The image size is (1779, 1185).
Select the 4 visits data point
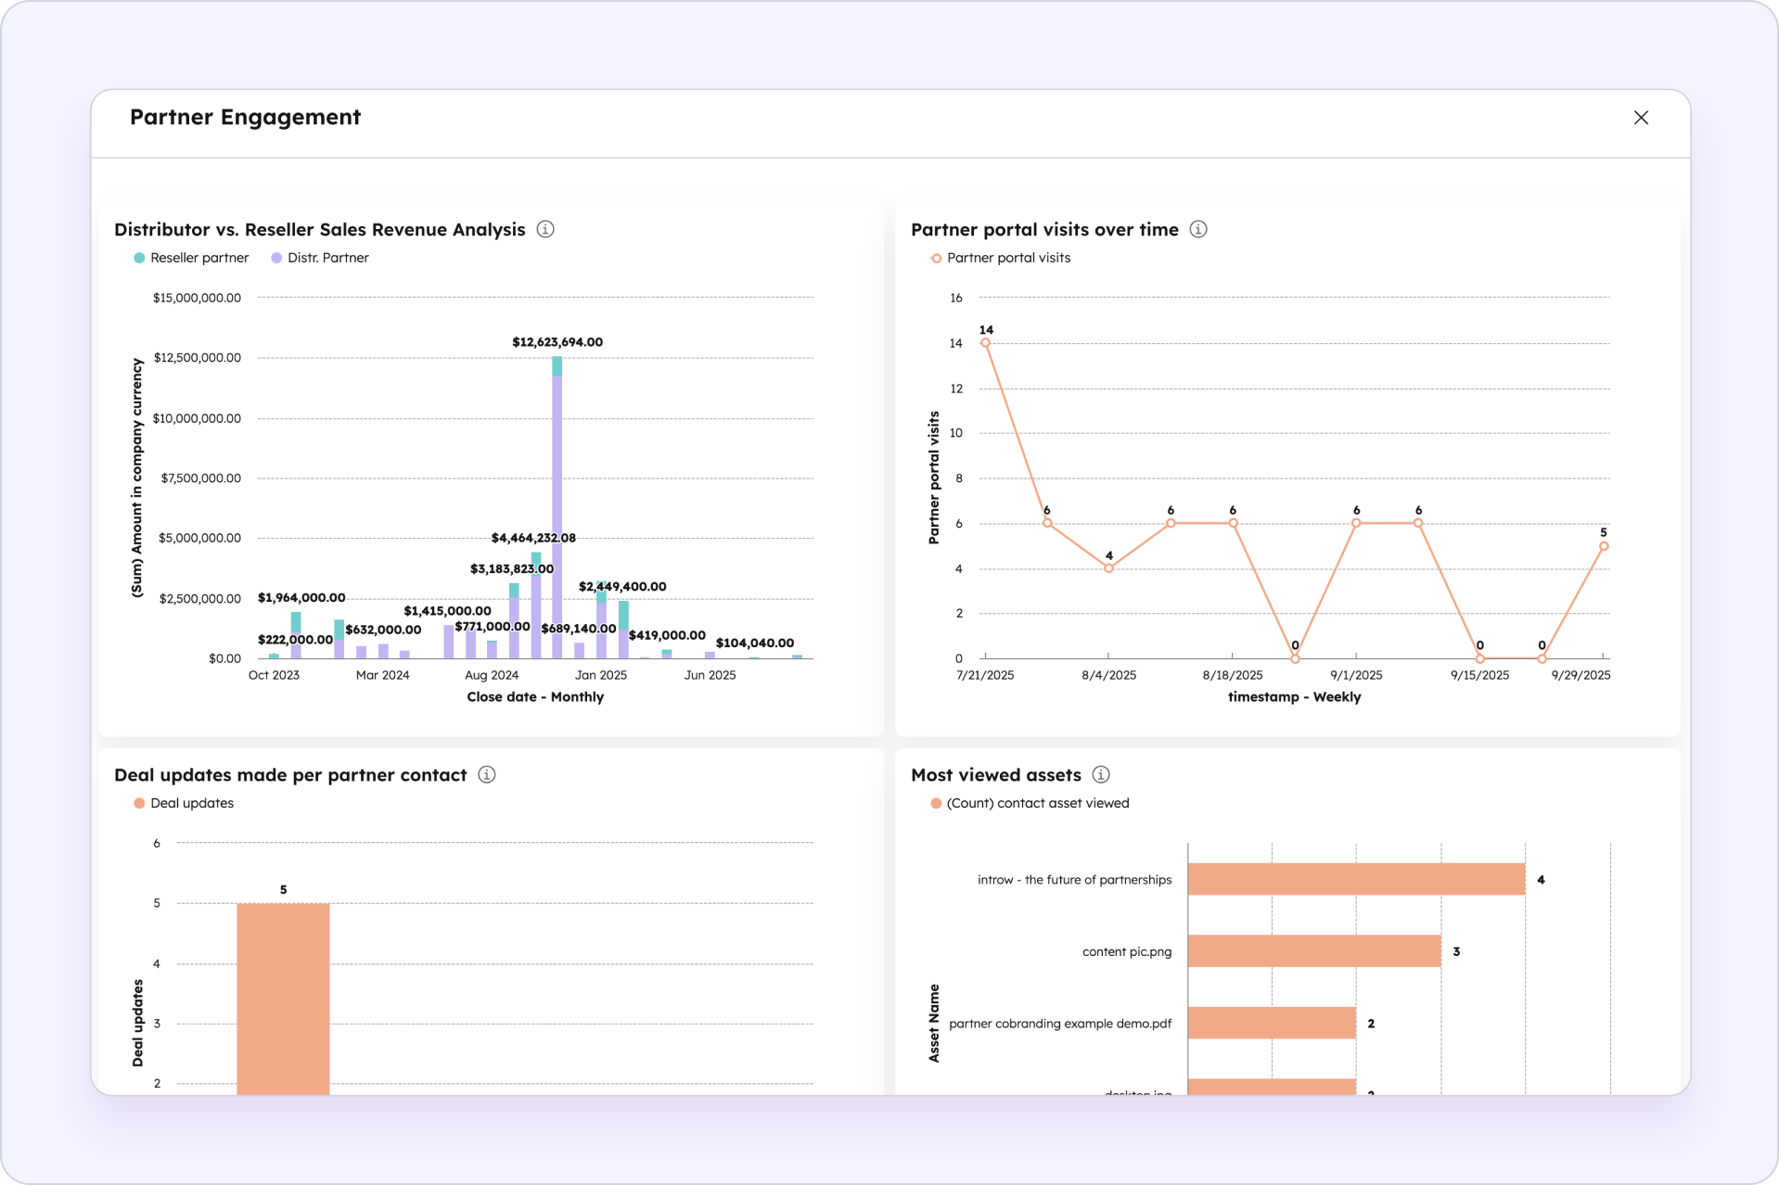tap(1109, 568)
